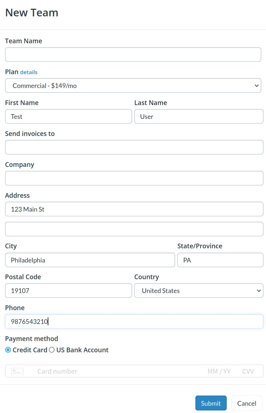Focus the Postal Code field
Viewport: 266px width, 413px height.
(68, 291)
